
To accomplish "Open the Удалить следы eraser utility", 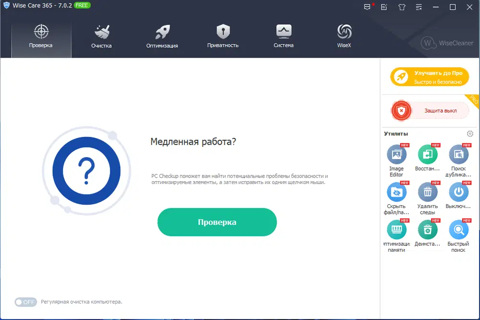I will (x=427, y=198).
